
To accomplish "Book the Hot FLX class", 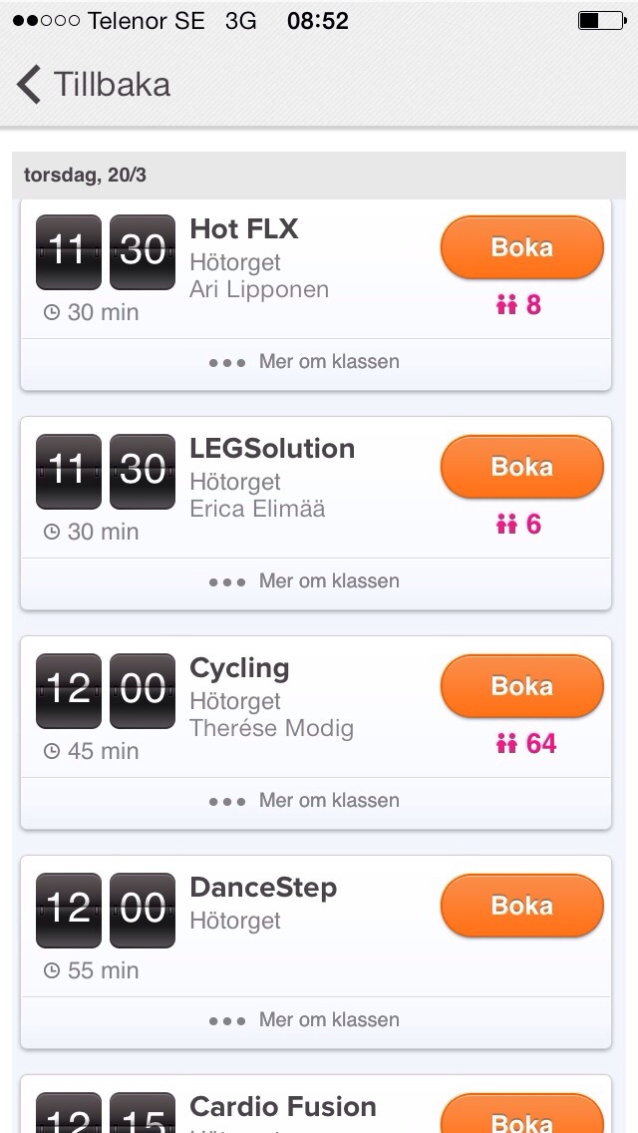I will pos(522,247).
